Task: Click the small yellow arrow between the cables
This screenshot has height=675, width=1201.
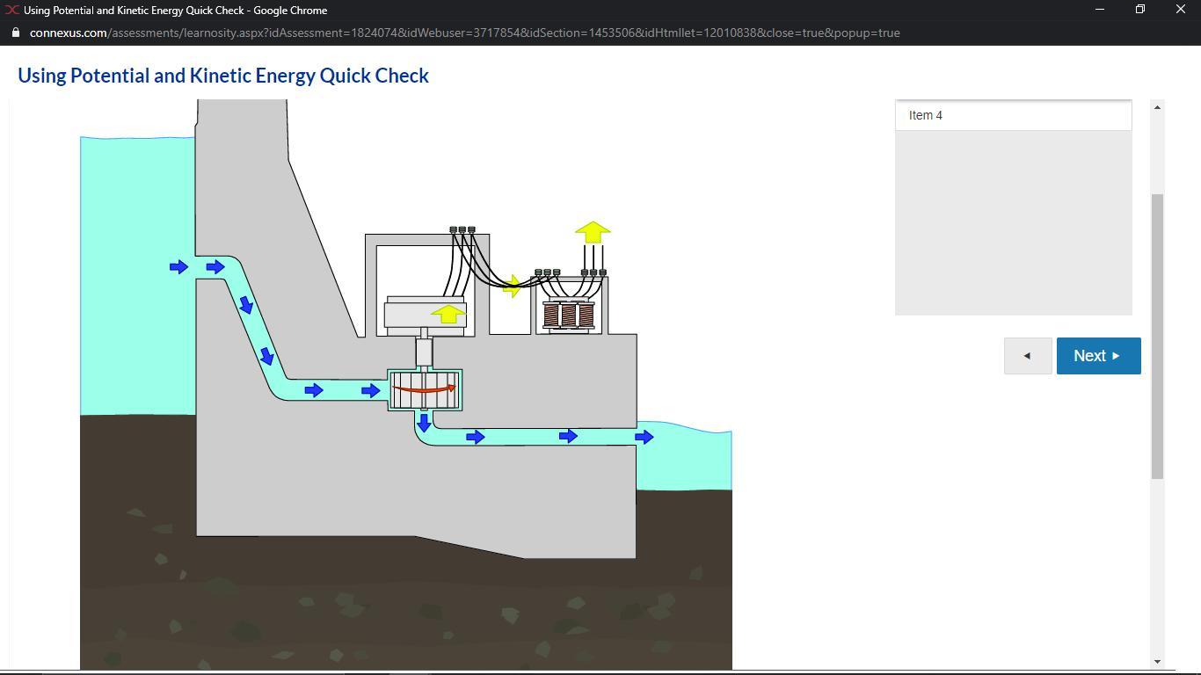Action: coord(511,287)
